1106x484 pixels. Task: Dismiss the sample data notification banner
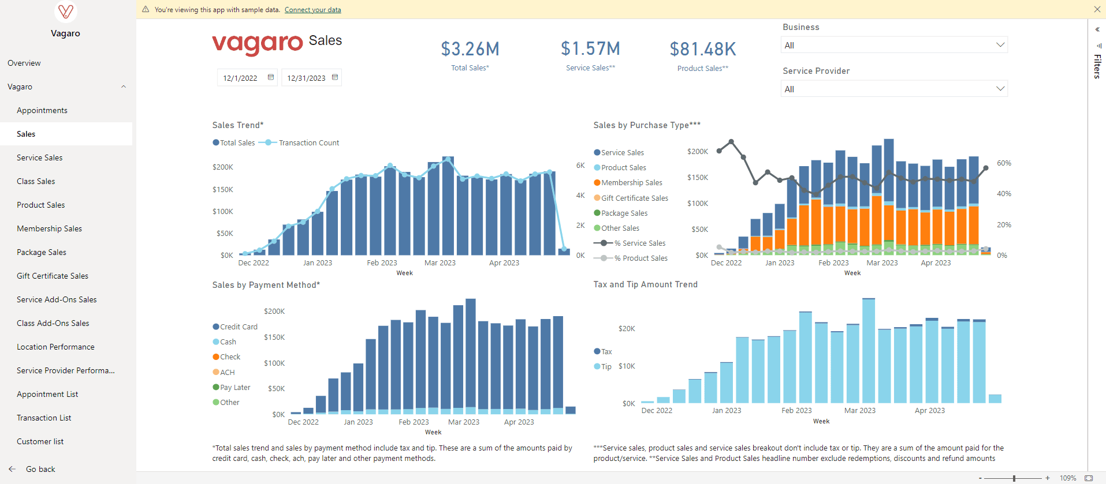(x=1097, y=9)
